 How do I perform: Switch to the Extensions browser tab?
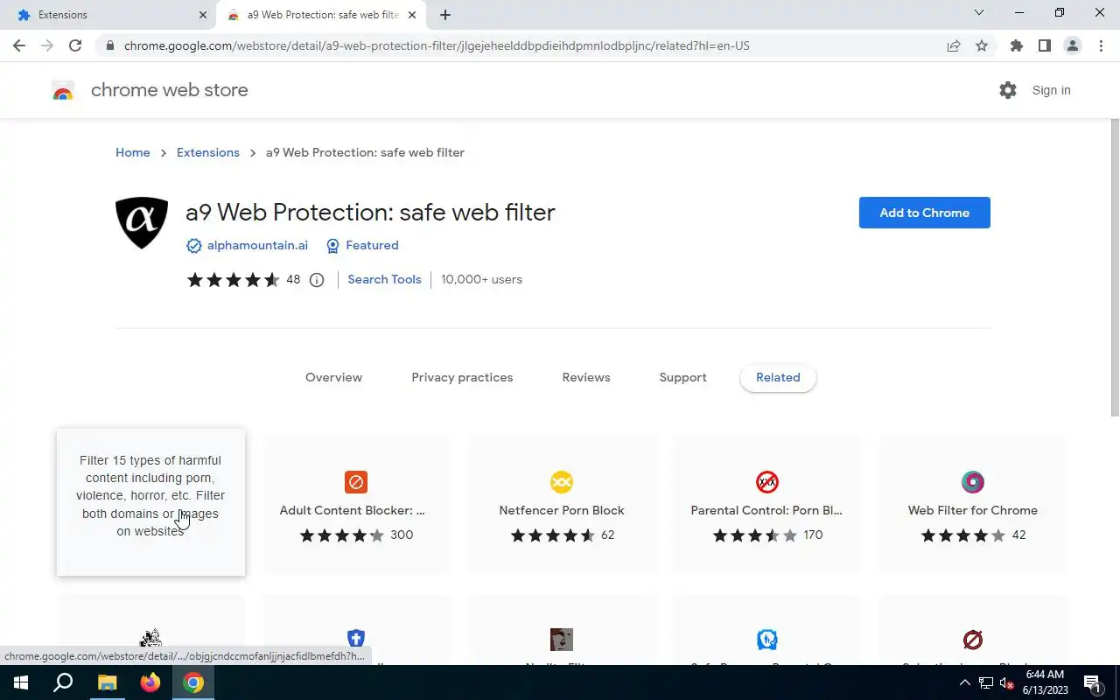[109, 15]
